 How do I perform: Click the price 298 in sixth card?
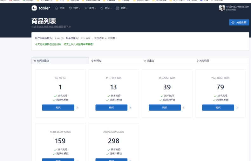coord(113,141)
